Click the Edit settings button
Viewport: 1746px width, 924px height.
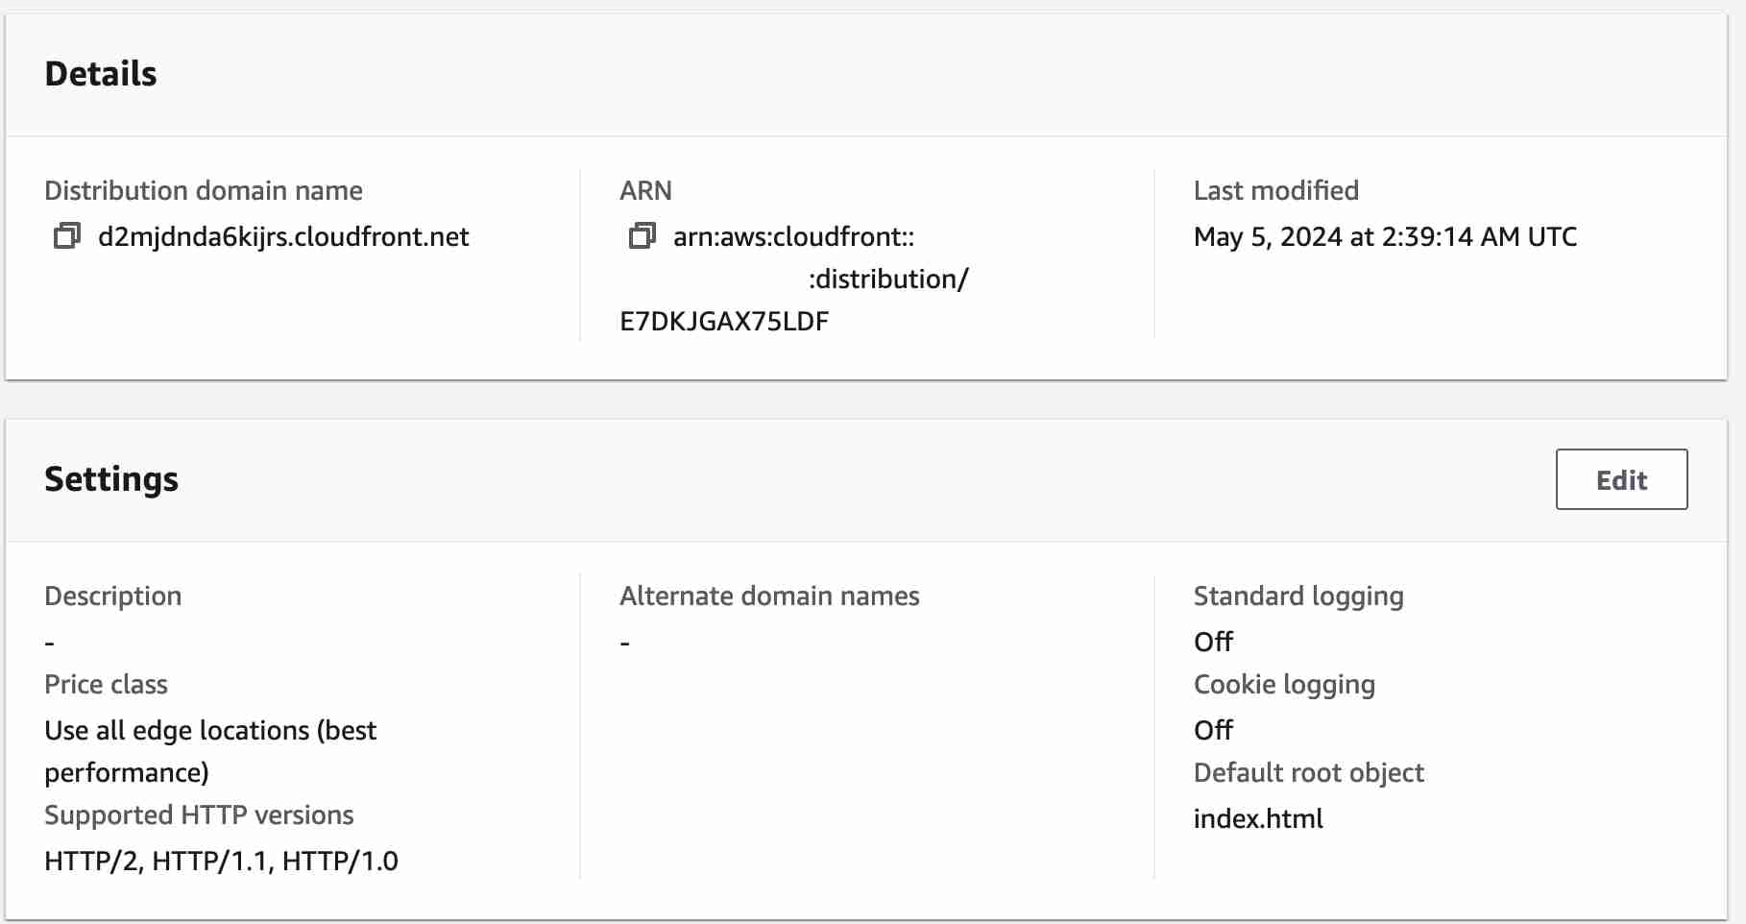click(x=1620, y=479)
